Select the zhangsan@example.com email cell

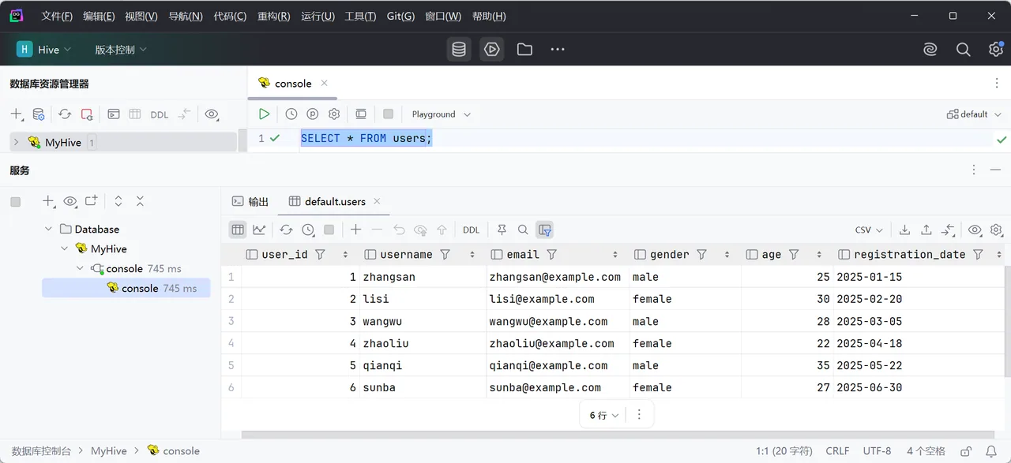pyautogui.click(x=558, y=277)
